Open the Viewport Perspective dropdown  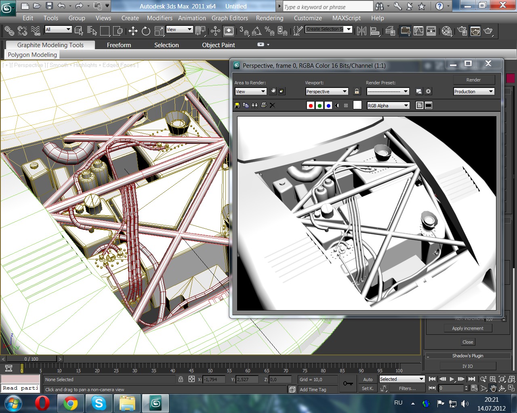(x=327, y=92)
